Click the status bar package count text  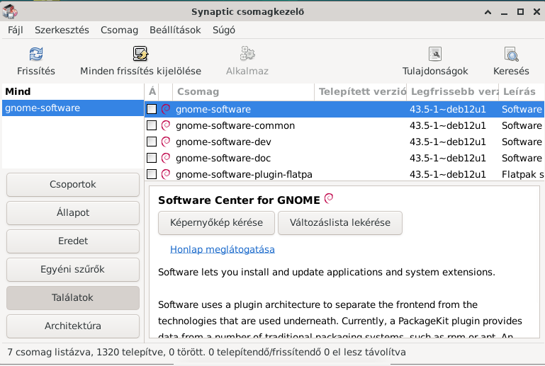(206, 352)
